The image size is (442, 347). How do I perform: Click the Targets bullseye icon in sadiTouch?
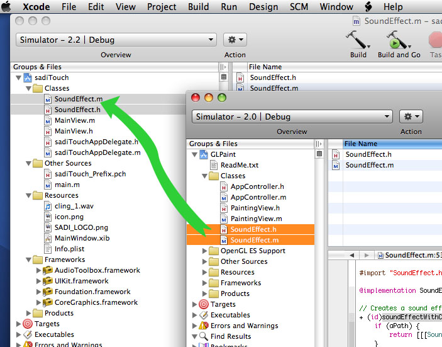click(28, 324)
